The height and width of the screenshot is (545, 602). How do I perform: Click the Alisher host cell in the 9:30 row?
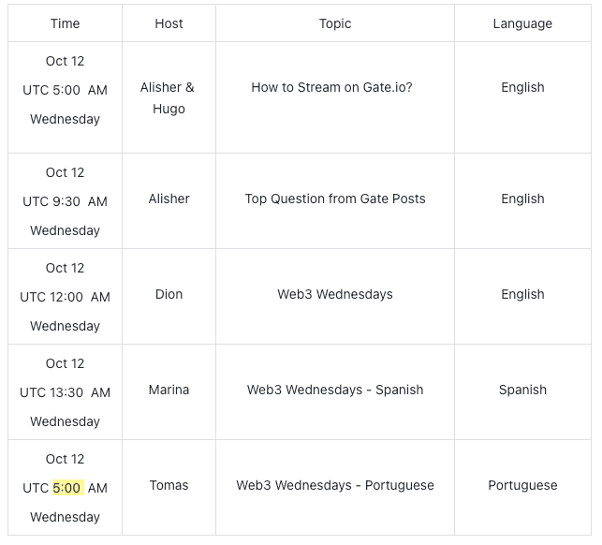click(x=169, y=199)
